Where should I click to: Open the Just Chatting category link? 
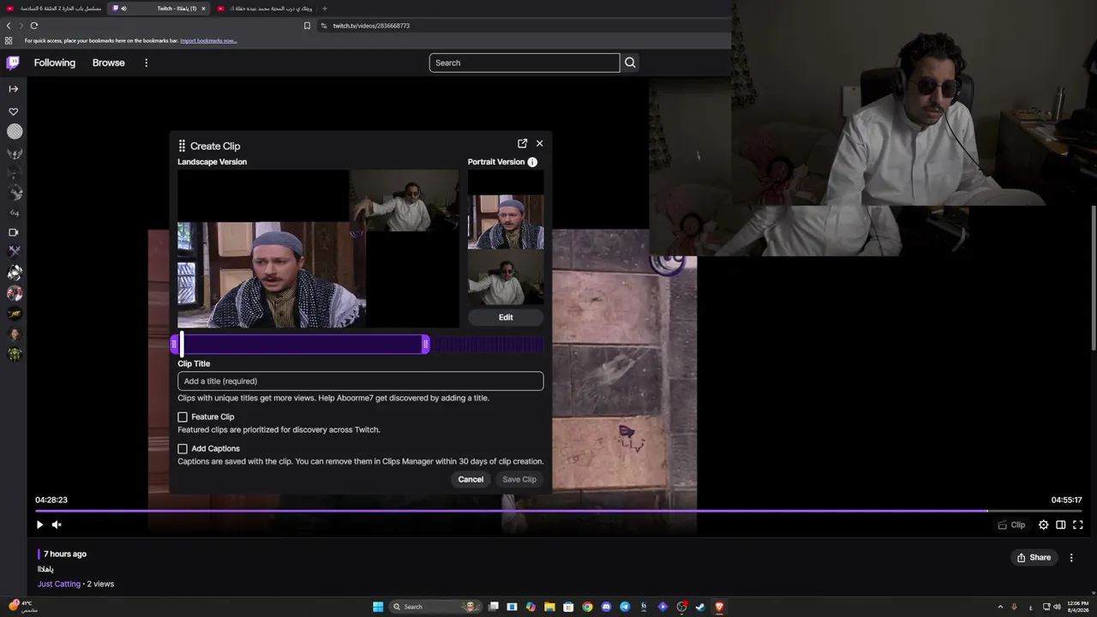[59, 584]
